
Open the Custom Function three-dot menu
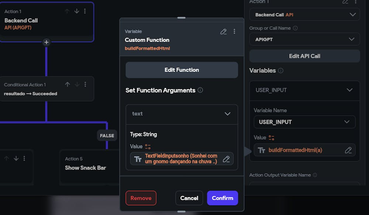234,31
